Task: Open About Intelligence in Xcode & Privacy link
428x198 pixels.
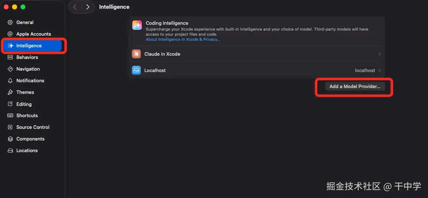Action: click(x=183, y=40)
